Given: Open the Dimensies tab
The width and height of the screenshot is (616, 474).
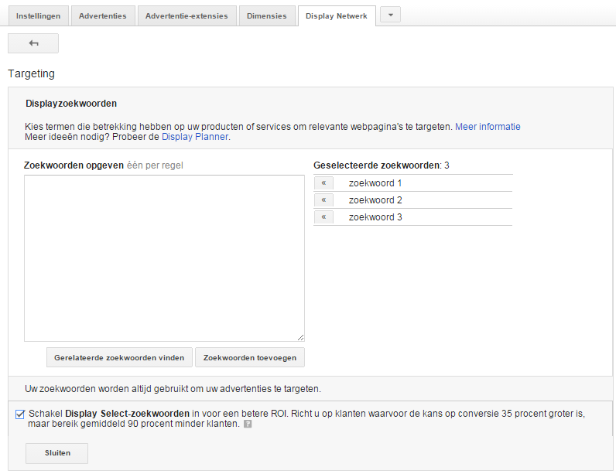Looking at the screenshot, I should pyautogui.click(x=266, y=16).
